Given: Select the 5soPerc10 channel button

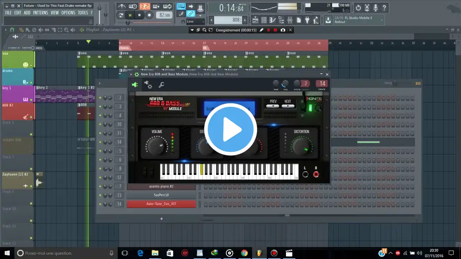Looking at the screenshot, I should click(x=161, y=195).
